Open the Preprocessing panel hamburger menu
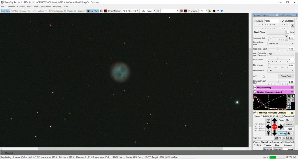 (292, 88)
